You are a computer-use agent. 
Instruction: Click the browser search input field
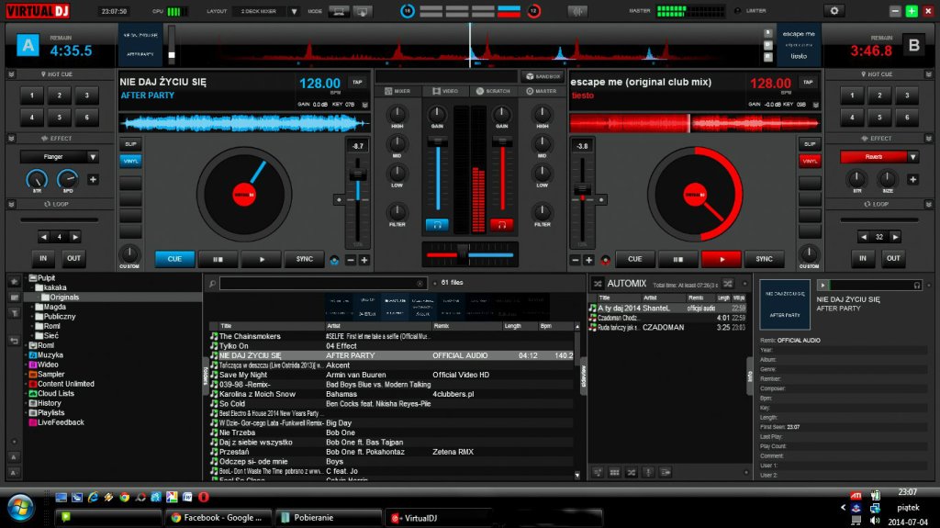click(x=323, y=283)
